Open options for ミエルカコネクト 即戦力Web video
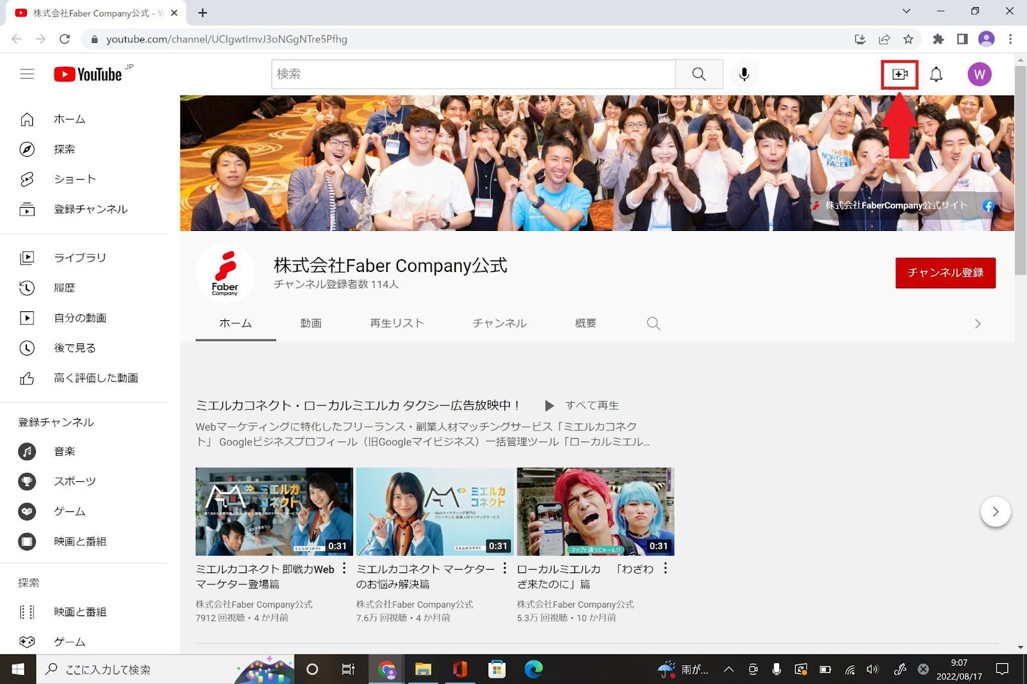The image size is (1027, 684). (344, 569)
